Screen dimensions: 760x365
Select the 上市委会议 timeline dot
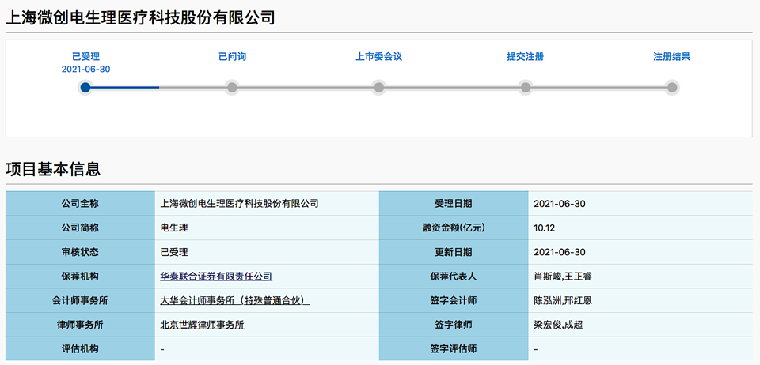(379, 88)
